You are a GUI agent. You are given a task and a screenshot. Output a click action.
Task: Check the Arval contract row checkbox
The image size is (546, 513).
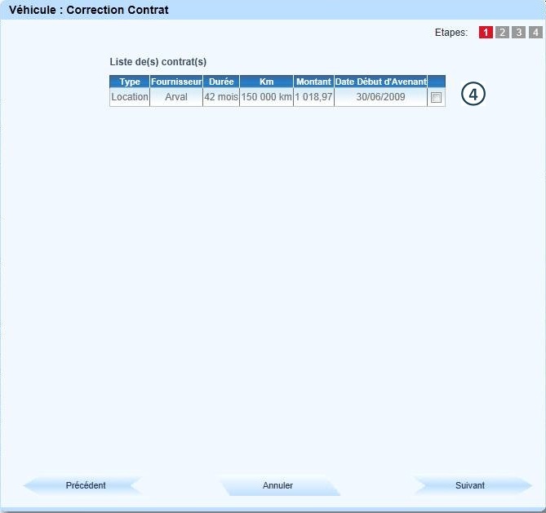click(437, 98)
